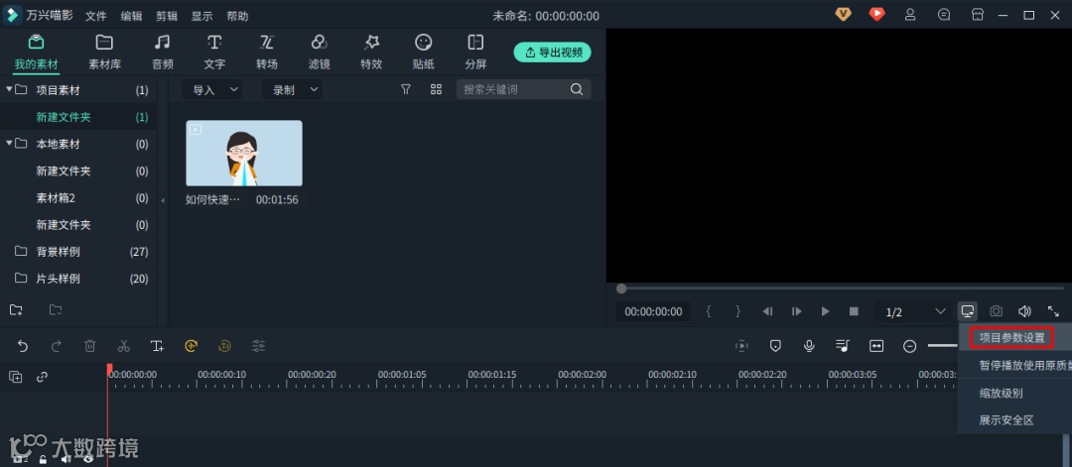Click the yellow audio waveform circular icon
The image size is (1072, 467).
tap(191, 346)
